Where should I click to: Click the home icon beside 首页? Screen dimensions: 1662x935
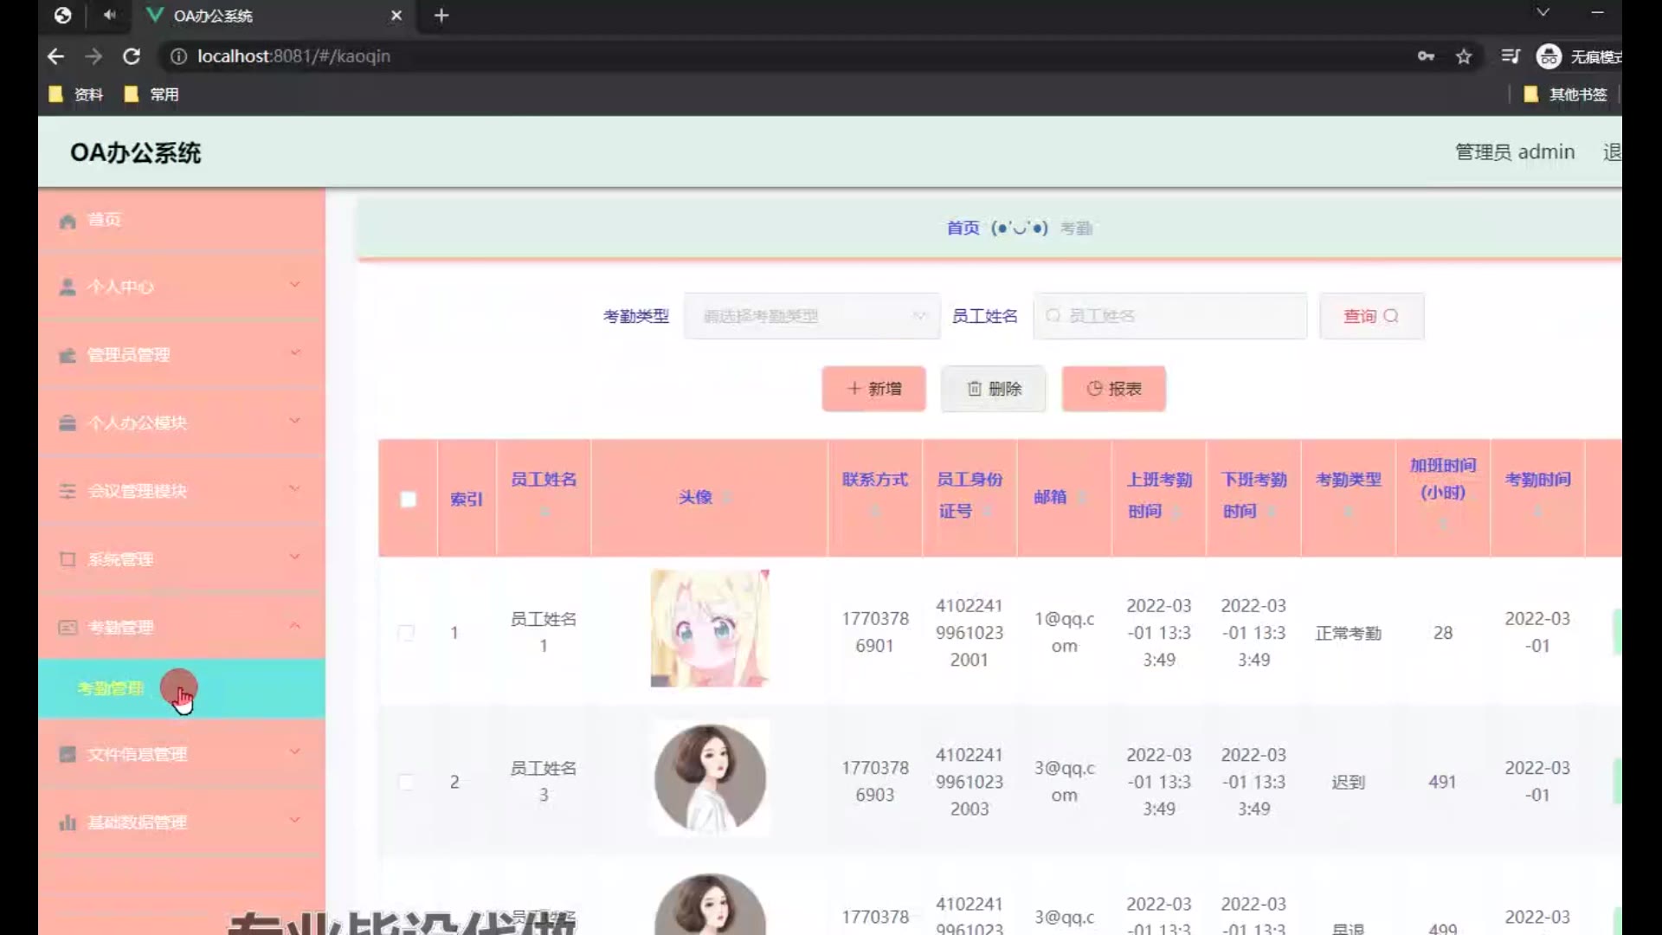[68, 221]
